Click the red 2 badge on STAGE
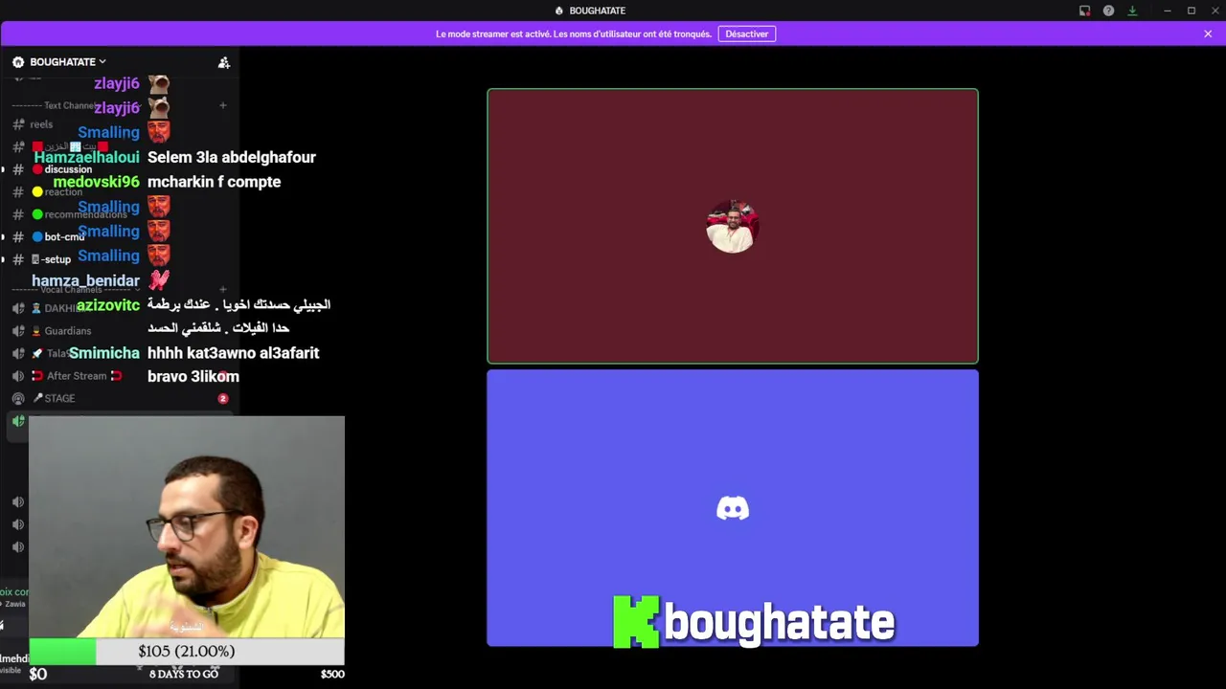This screenshot has height=689, width=1226. point(223,398)
